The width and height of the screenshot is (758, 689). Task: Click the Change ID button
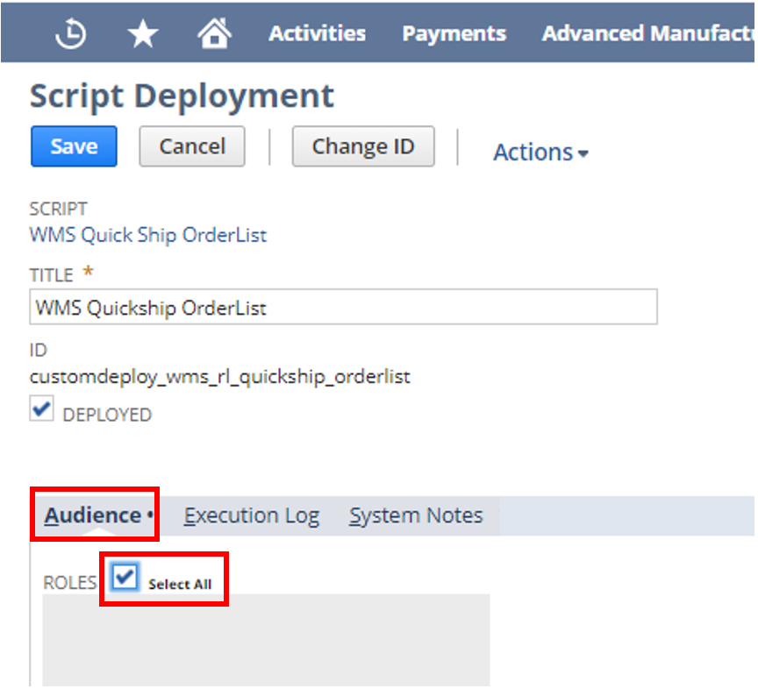coord(362,146)
